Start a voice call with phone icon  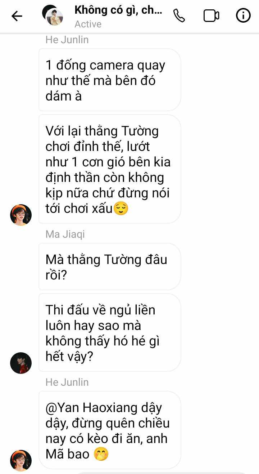179,16
